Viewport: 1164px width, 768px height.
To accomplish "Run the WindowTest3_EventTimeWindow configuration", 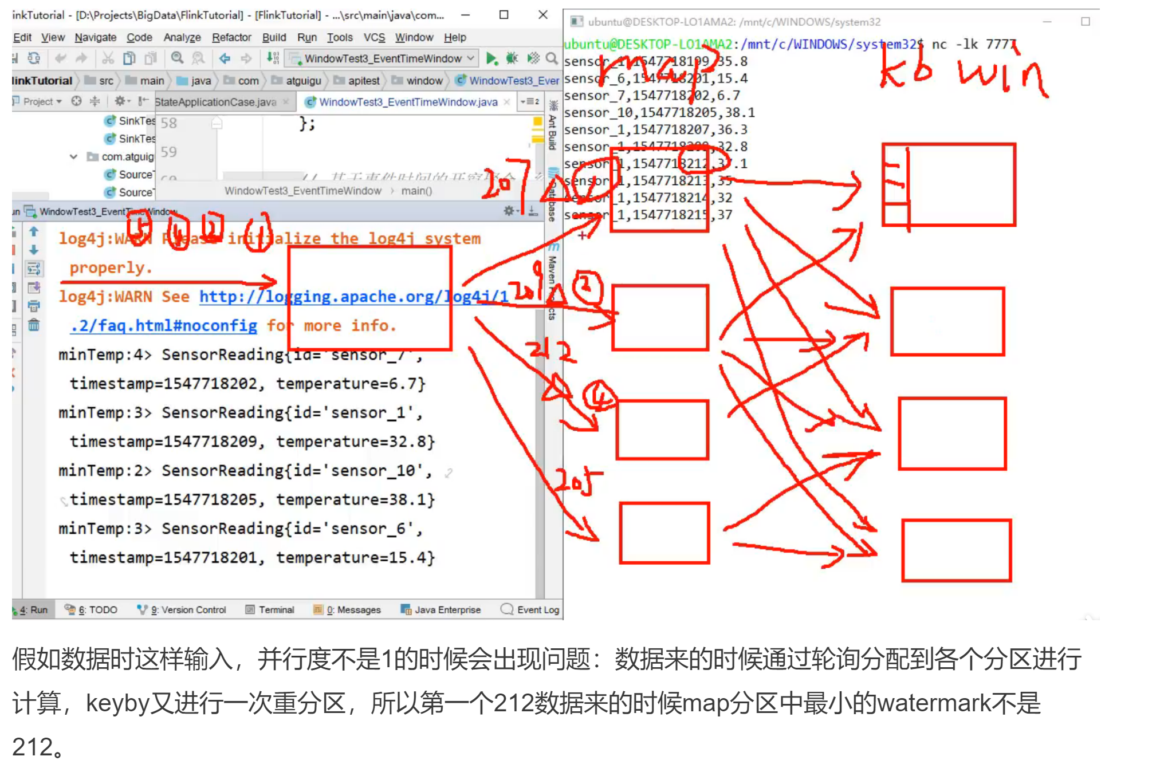I will [x=490, y=58].
